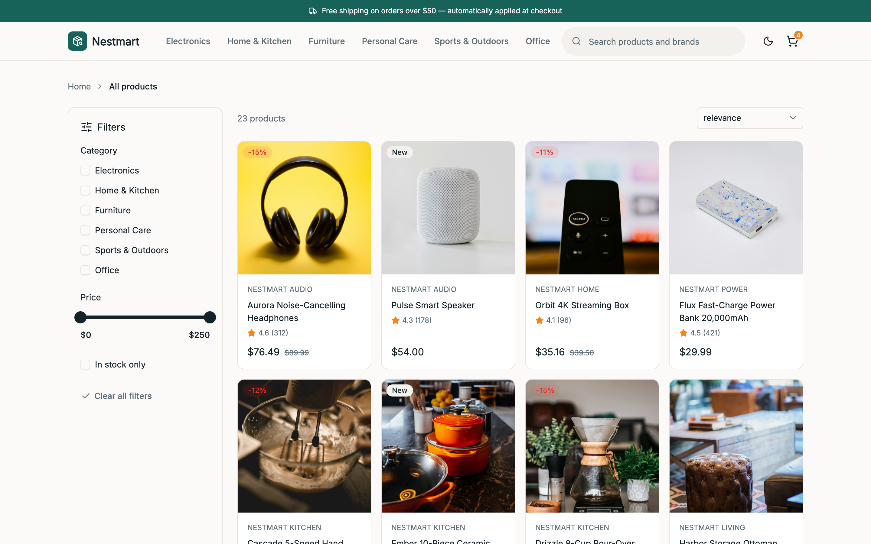Check the Personal Care category filter
This screenshot has width=871, height=544.
pos(85,230)
